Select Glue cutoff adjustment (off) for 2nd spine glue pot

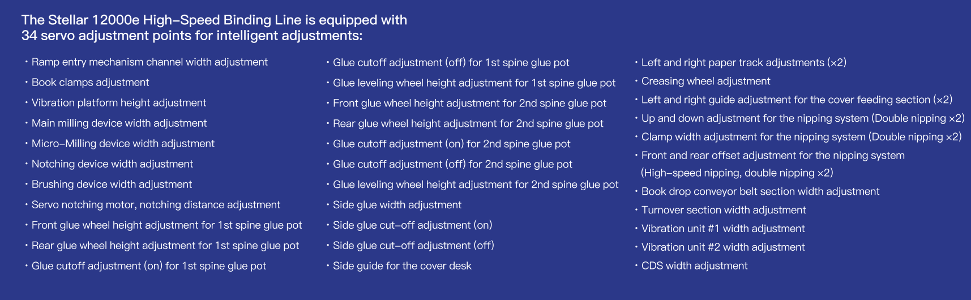(452, 164)
